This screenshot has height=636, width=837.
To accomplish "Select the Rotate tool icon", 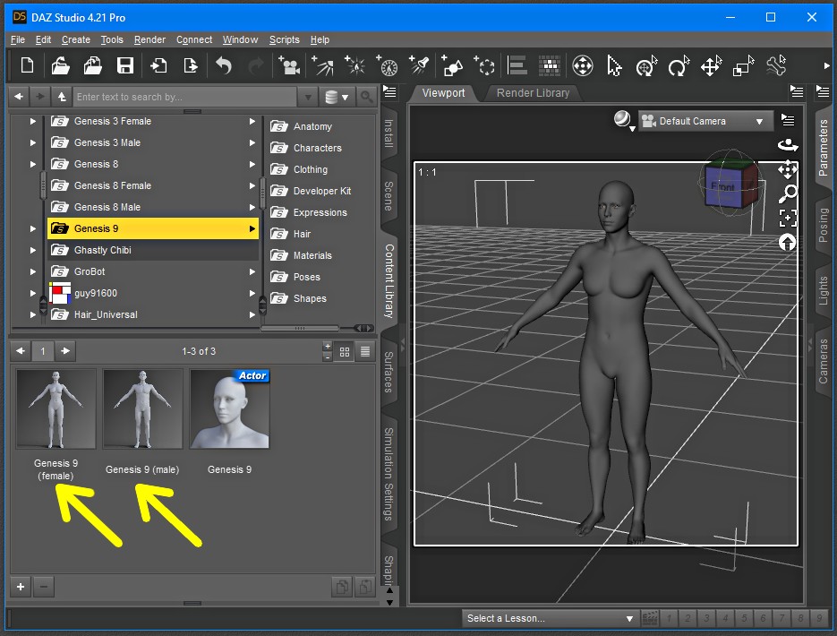I will [679, 66].
